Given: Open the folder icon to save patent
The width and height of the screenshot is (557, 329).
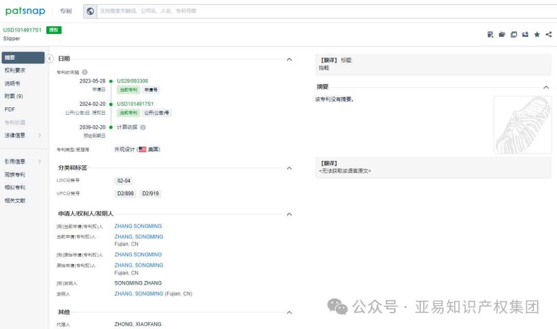Looking at the screenshot, I should point(502,34).
